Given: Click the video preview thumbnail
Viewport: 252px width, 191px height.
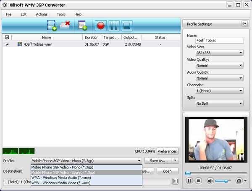Looking at the screenshot, I should (216, 139).
